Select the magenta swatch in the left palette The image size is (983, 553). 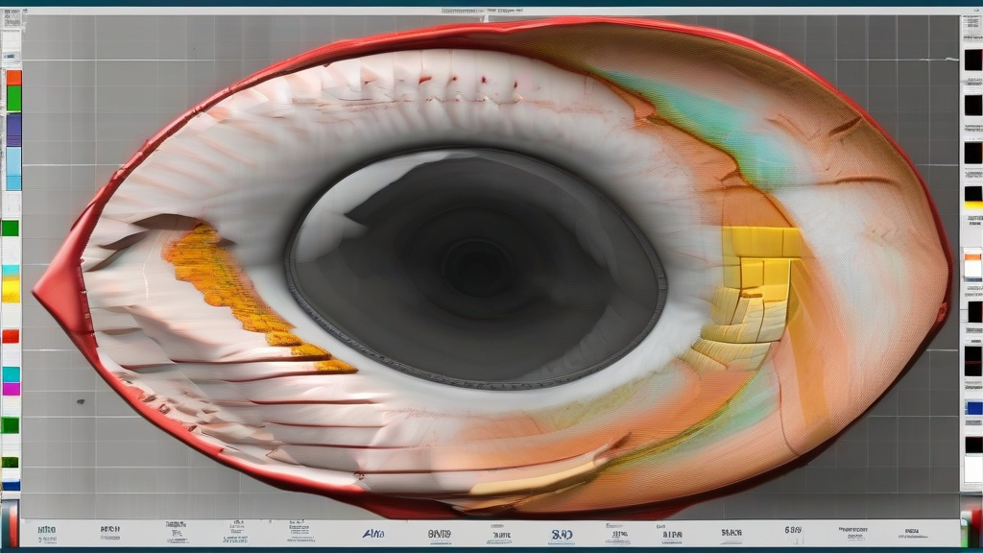point(11,389)
